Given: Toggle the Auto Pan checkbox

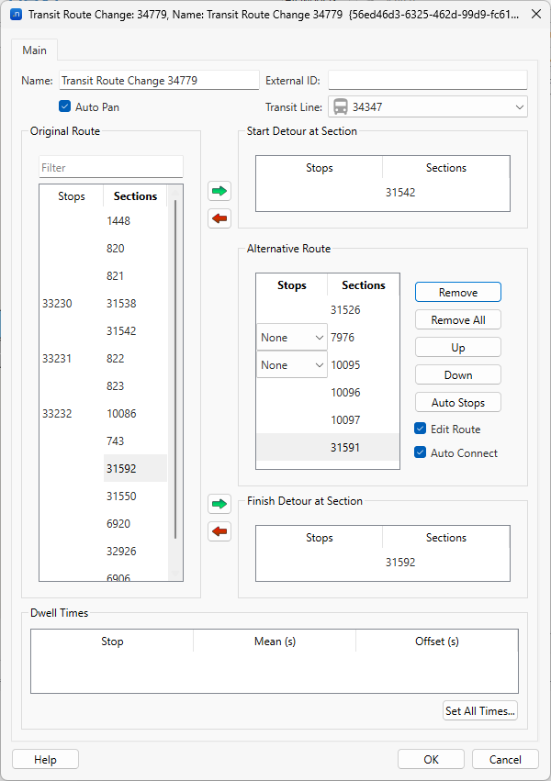Looking at the screenshot, I should click(x=65, y=106).
